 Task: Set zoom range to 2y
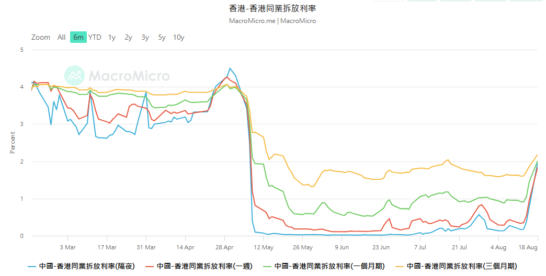pyautogui.click(x=129, y=37)
